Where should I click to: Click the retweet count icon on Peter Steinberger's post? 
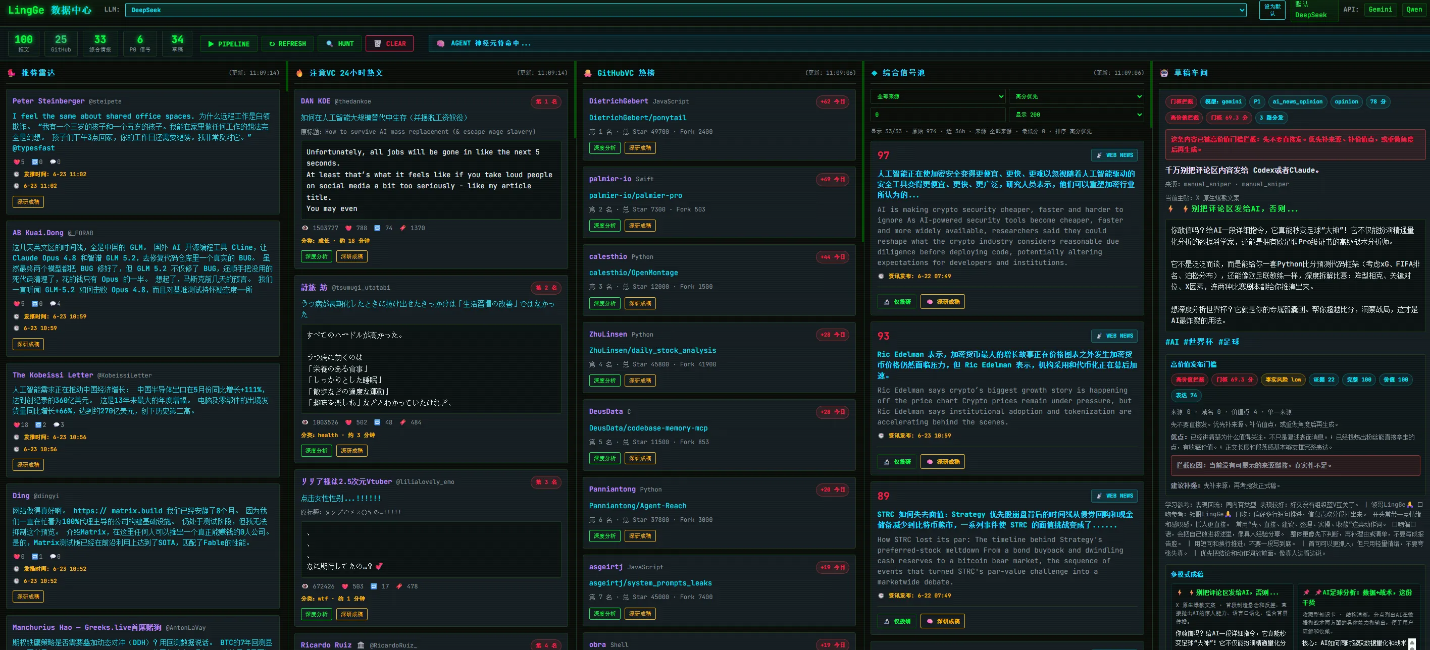[x=34, y=162]
